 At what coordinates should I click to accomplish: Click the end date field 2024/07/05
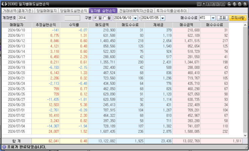[x=151, y=18]
